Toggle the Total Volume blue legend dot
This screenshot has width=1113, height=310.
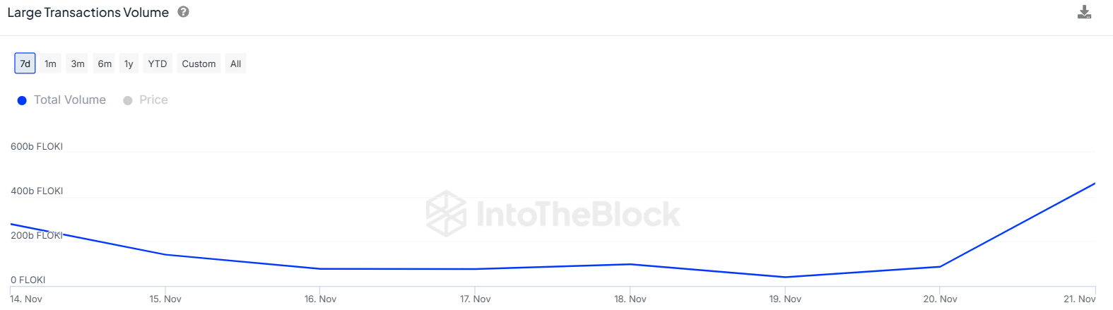(x=22, y=100)
